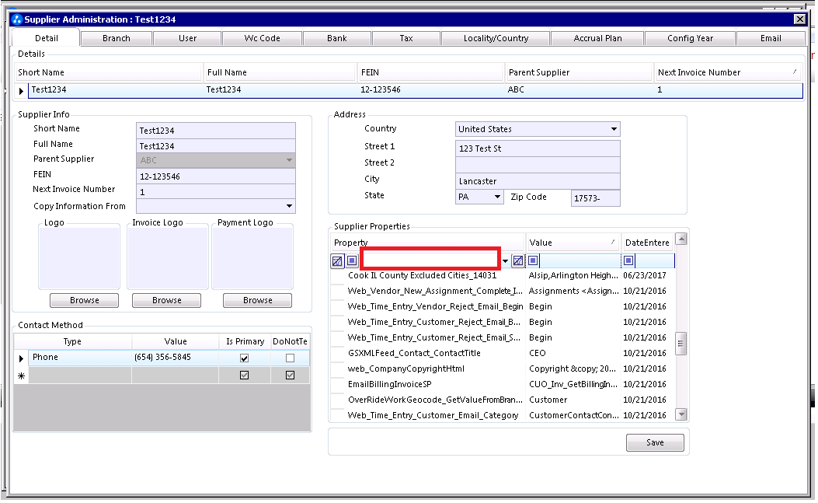Click scroll up arrow in Supplier Properties

coord(681,239)
